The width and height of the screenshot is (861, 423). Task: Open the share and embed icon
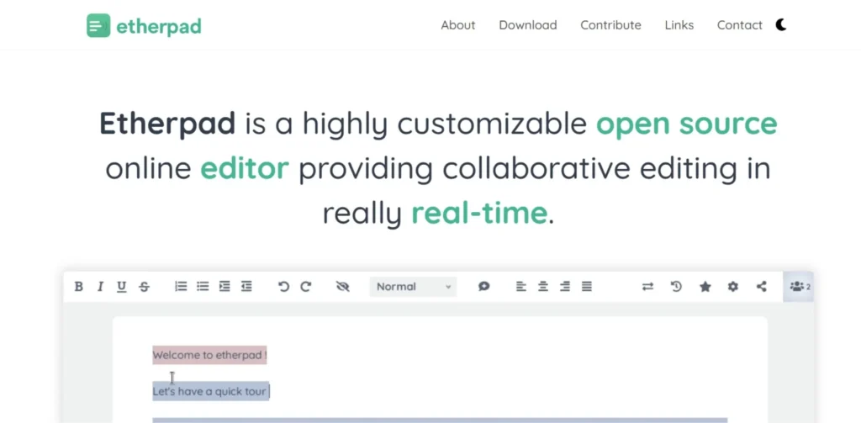tap(761, 286)
